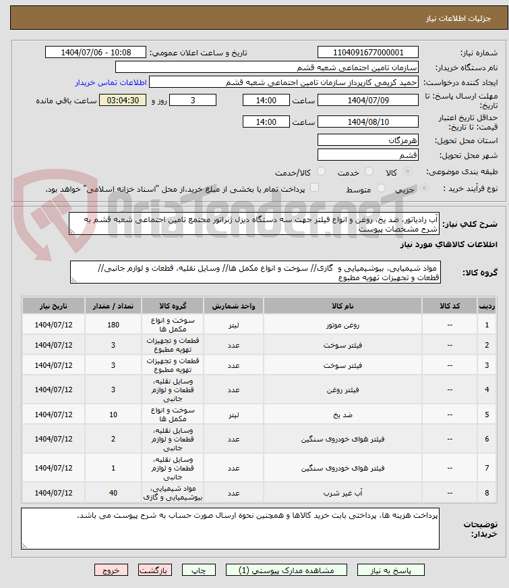Click the بازگشت back button

tap(154, 570)
